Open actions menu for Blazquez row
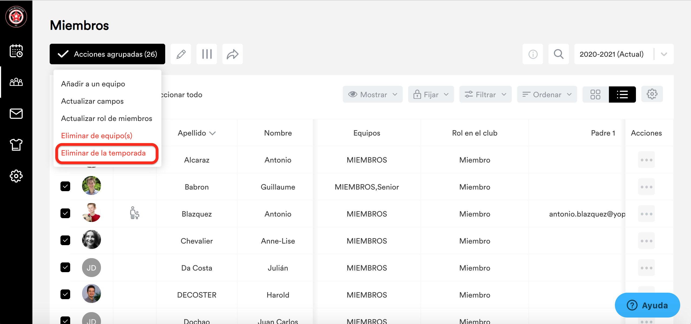 646,214
